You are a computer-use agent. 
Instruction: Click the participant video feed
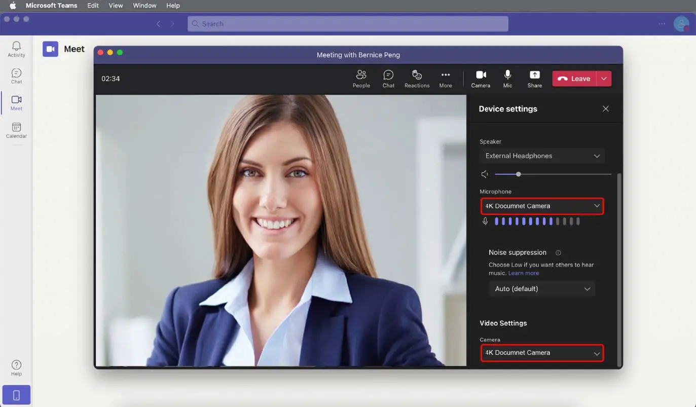(x=281, y=230)
